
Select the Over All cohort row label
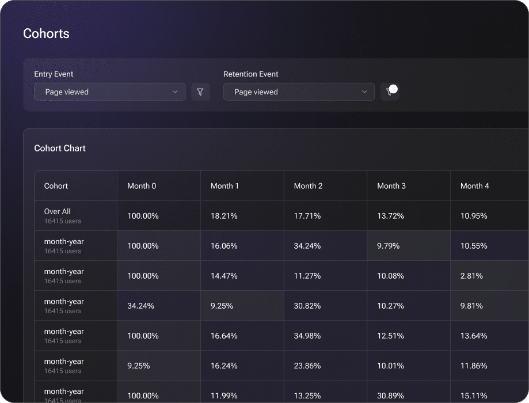tap(58, 212)
